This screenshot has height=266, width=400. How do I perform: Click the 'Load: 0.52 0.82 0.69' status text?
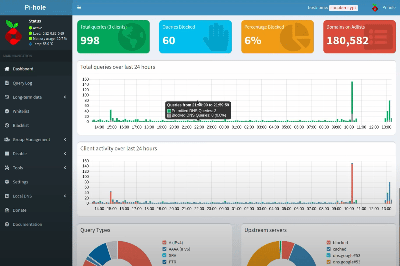(48, 33)
